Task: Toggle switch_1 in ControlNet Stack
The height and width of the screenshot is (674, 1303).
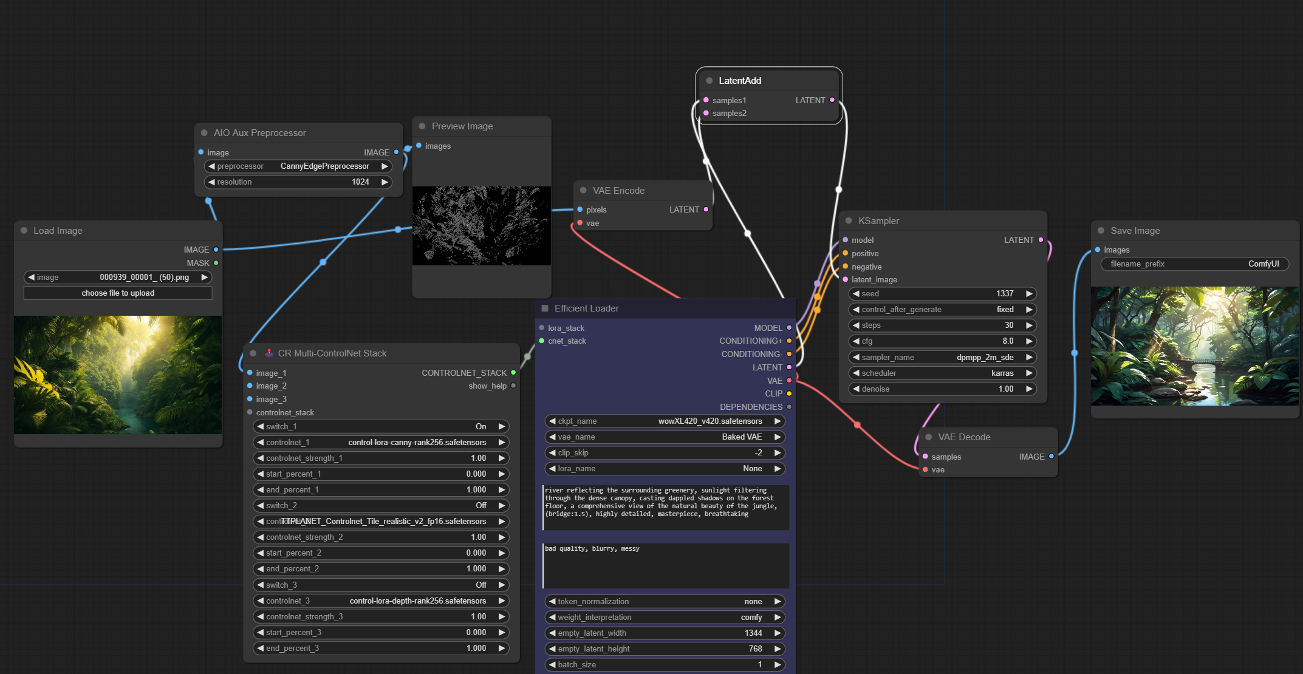Action: point(380,427)
